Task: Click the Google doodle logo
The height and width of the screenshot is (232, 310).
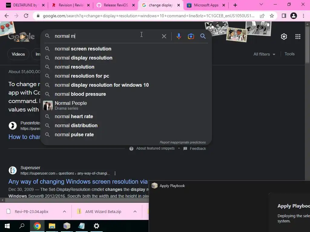Action: click(21, 37)
